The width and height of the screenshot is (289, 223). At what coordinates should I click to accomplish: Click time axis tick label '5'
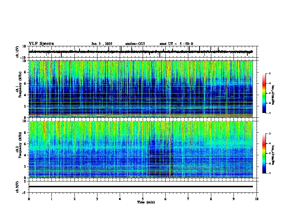[x=143, y=199]
